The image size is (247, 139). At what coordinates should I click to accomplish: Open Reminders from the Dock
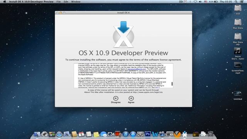pyautogui.click(x=89, y=134)
